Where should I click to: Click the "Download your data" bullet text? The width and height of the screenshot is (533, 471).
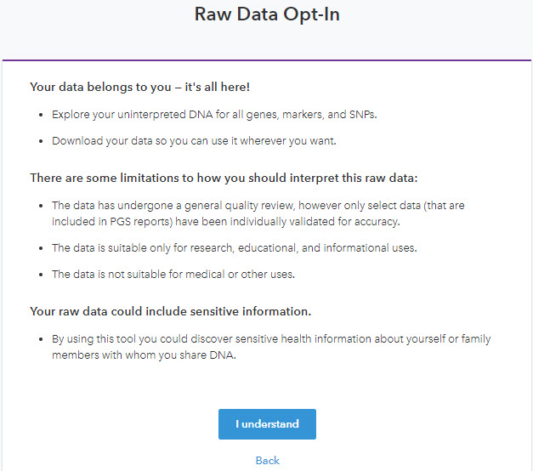(x=194, y=141)
